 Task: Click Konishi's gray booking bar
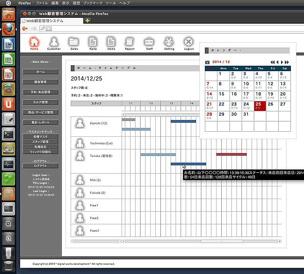[x=128, y=119]
